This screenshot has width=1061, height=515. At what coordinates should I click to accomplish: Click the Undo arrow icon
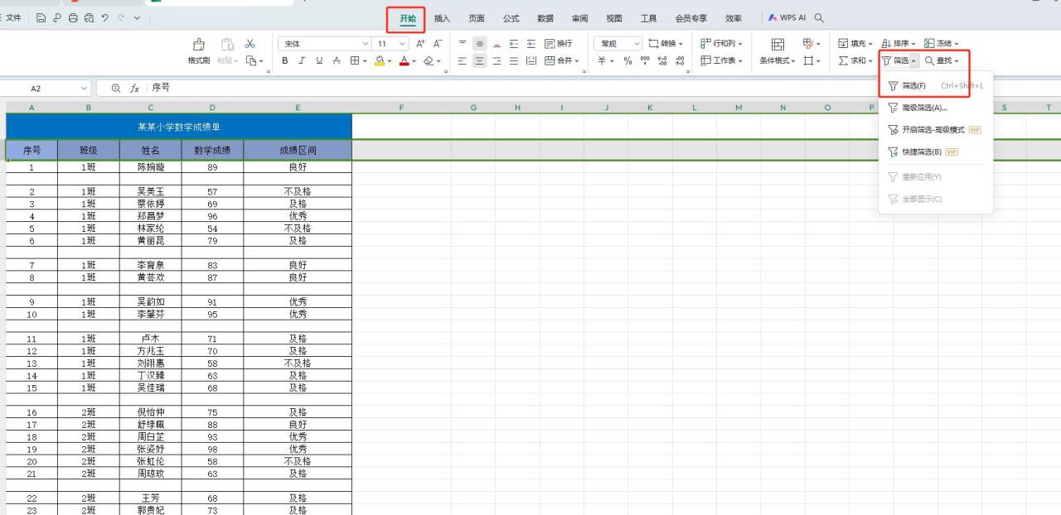point(105,17)
